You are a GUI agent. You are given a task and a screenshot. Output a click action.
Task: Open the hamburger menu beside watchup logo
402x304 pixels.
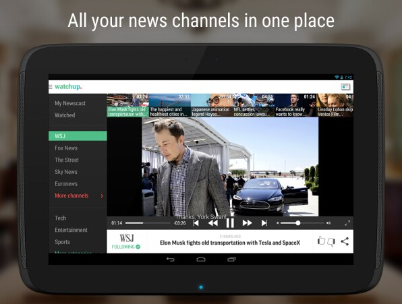click(51, 87)
